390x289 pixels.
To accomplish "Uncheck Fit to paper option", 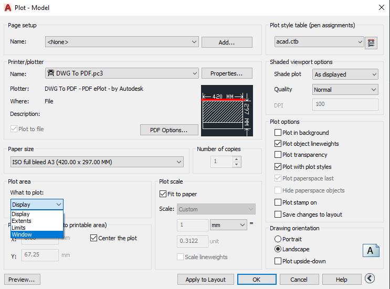I will pos(163,194).
